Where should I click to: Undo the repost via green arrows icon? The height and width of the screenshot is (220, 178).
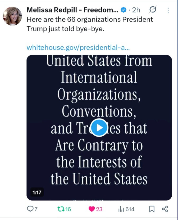pyautogui.click(x=61, y=209)
